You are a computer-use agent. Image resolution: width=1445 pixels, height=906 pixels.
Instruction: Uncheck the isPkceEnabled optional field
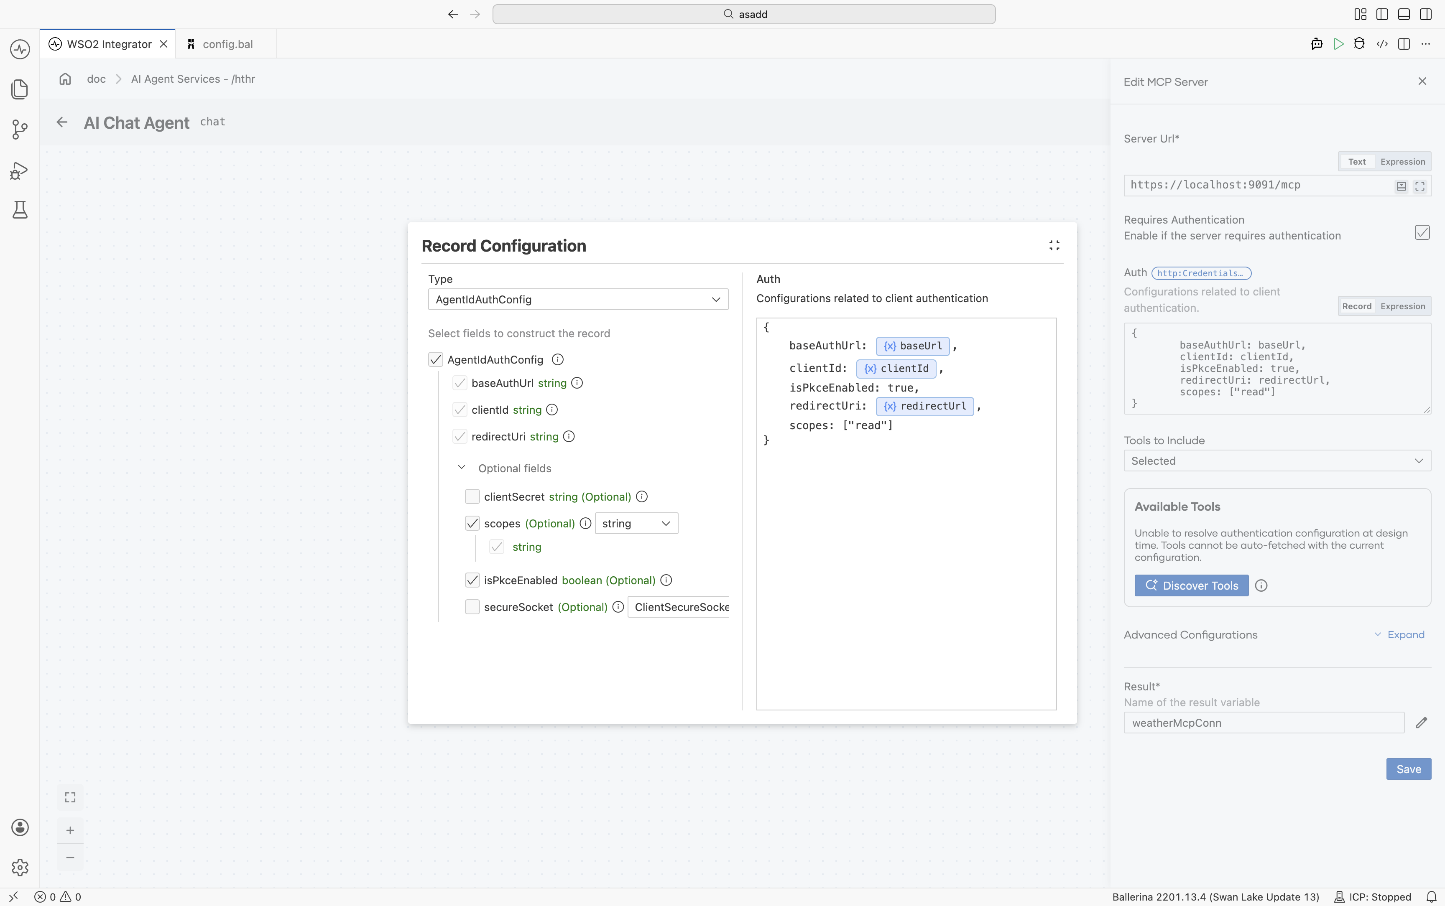tap(472, 580)
